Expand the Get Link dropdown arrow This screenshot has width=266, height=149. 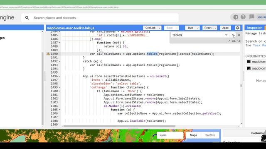click(x=160, y=28)
